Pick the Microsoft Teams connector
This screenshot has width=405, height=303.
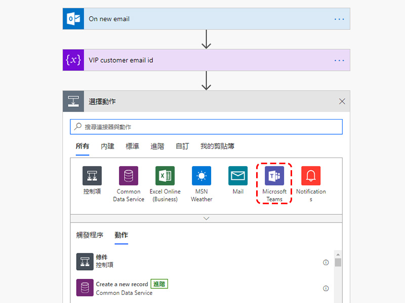pyautogui.click(x=274, y=184)
